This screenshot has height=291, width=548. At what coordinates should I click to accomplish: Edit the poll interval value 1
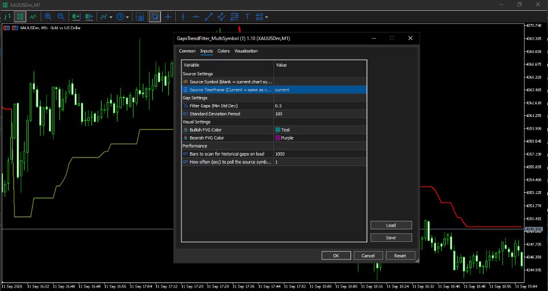(x=320, y=162)
